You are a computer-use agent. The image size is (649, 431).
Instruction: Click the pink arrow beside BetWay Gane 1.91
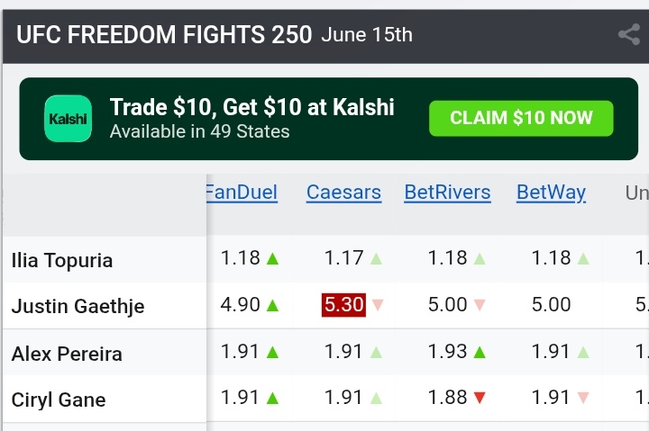click(x=583, y=398)
